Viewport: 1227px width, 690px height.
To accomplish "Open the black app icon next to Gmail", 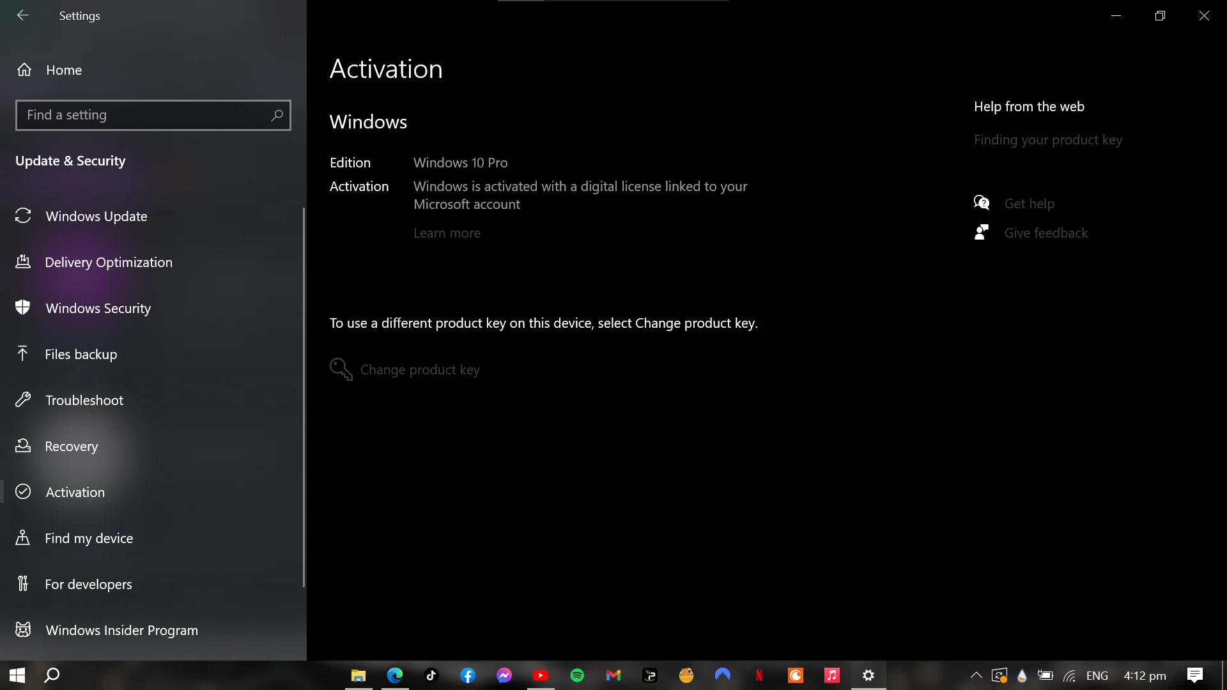I will pyautogui.click(x=650, y=675).
